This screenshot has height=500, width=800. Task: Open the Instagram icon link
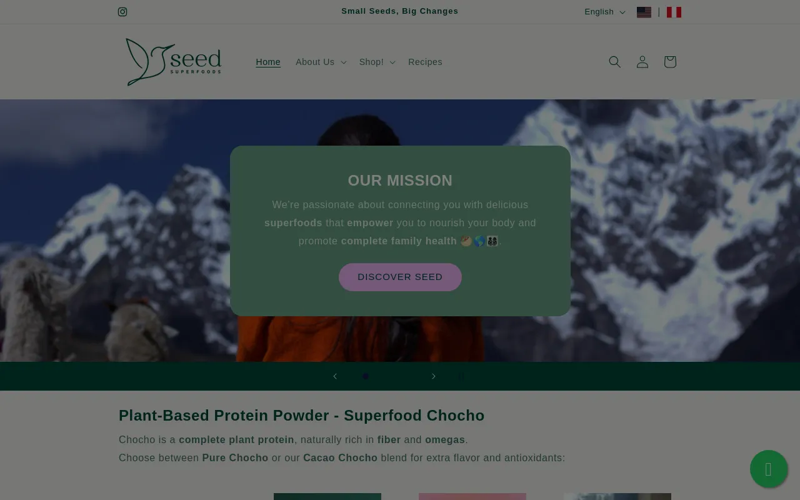[x=122, y=12]
